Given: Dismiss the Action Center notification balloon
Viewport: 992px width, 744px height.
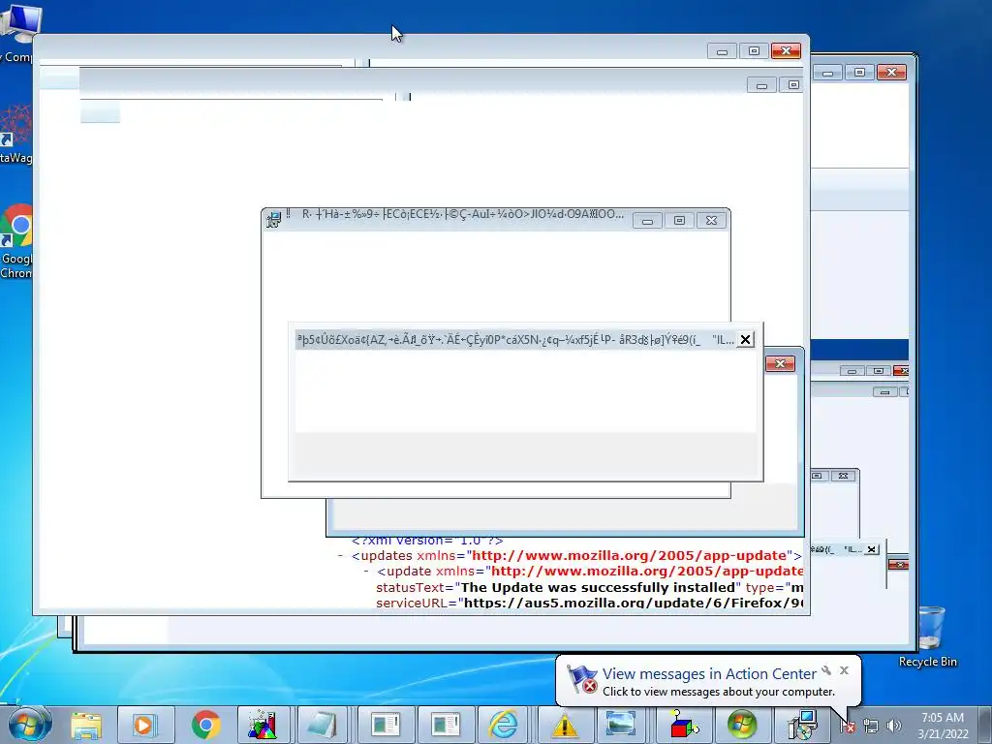Looking at the screenshot, I should pyautogui.click(x=844, y=670).
